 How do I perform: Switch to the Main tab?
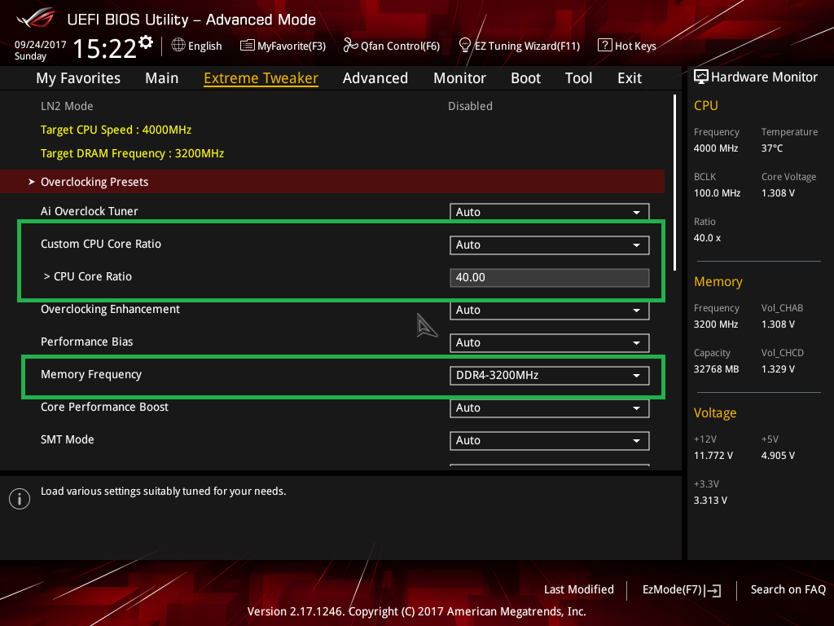(162, 78)
